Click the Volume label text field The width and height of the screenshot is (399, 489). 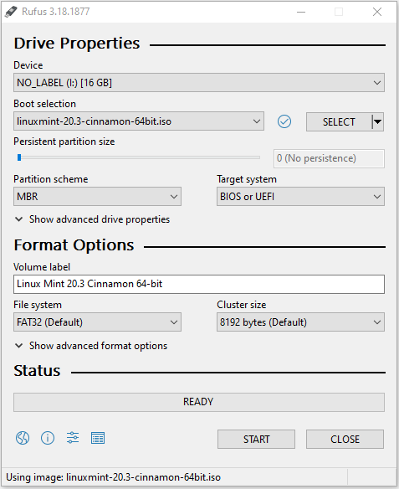pyautogui.click(x=199, y=284)
